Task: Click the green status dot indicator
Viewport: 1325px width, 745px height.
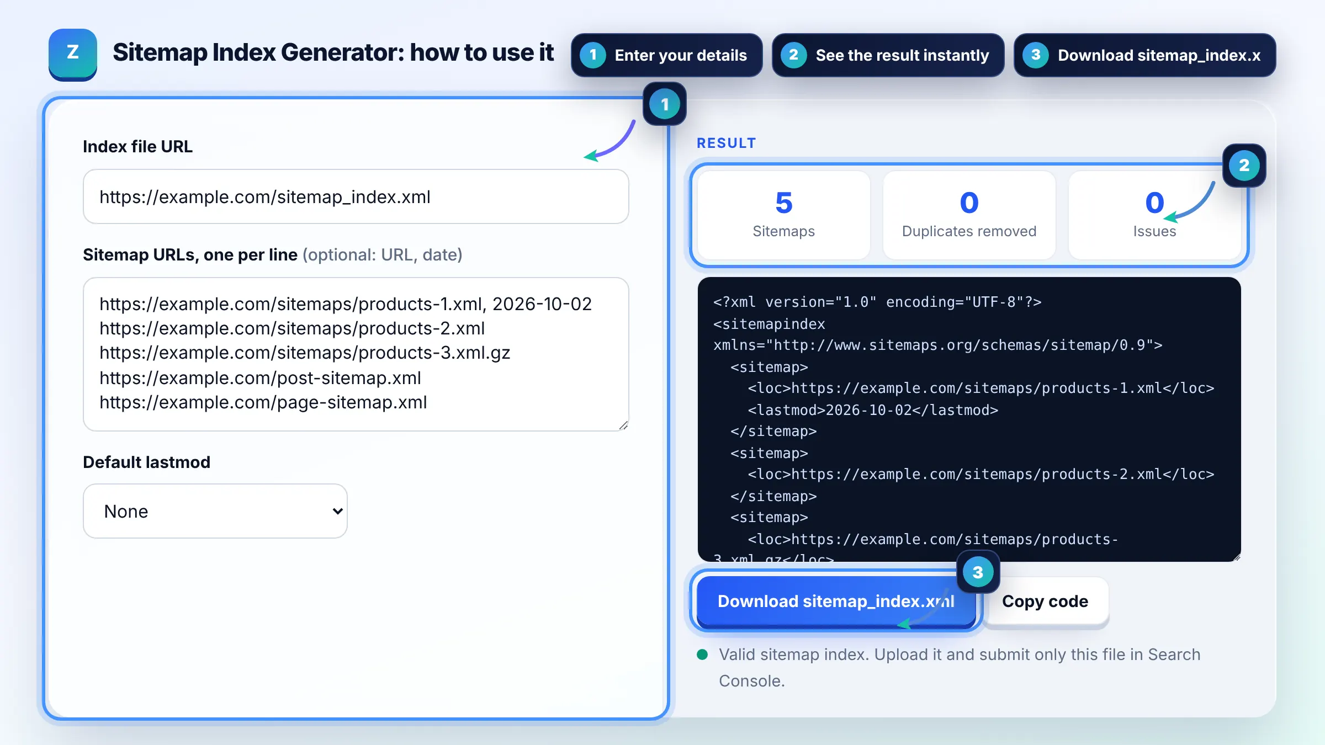Action: tap(702, 654)
